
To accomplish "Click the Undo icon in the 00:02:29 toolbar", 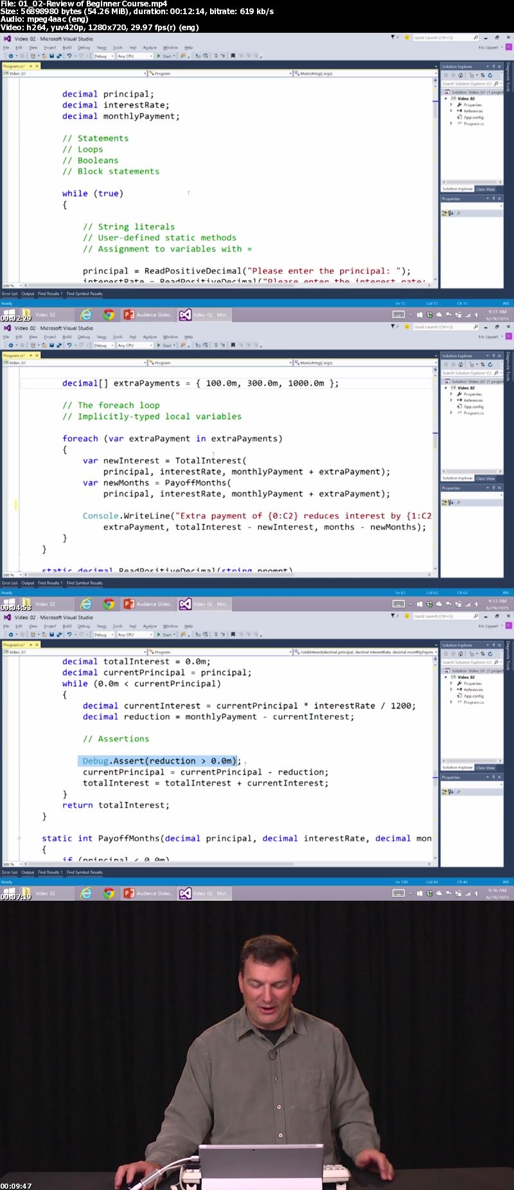I will [x=69, y=56].
